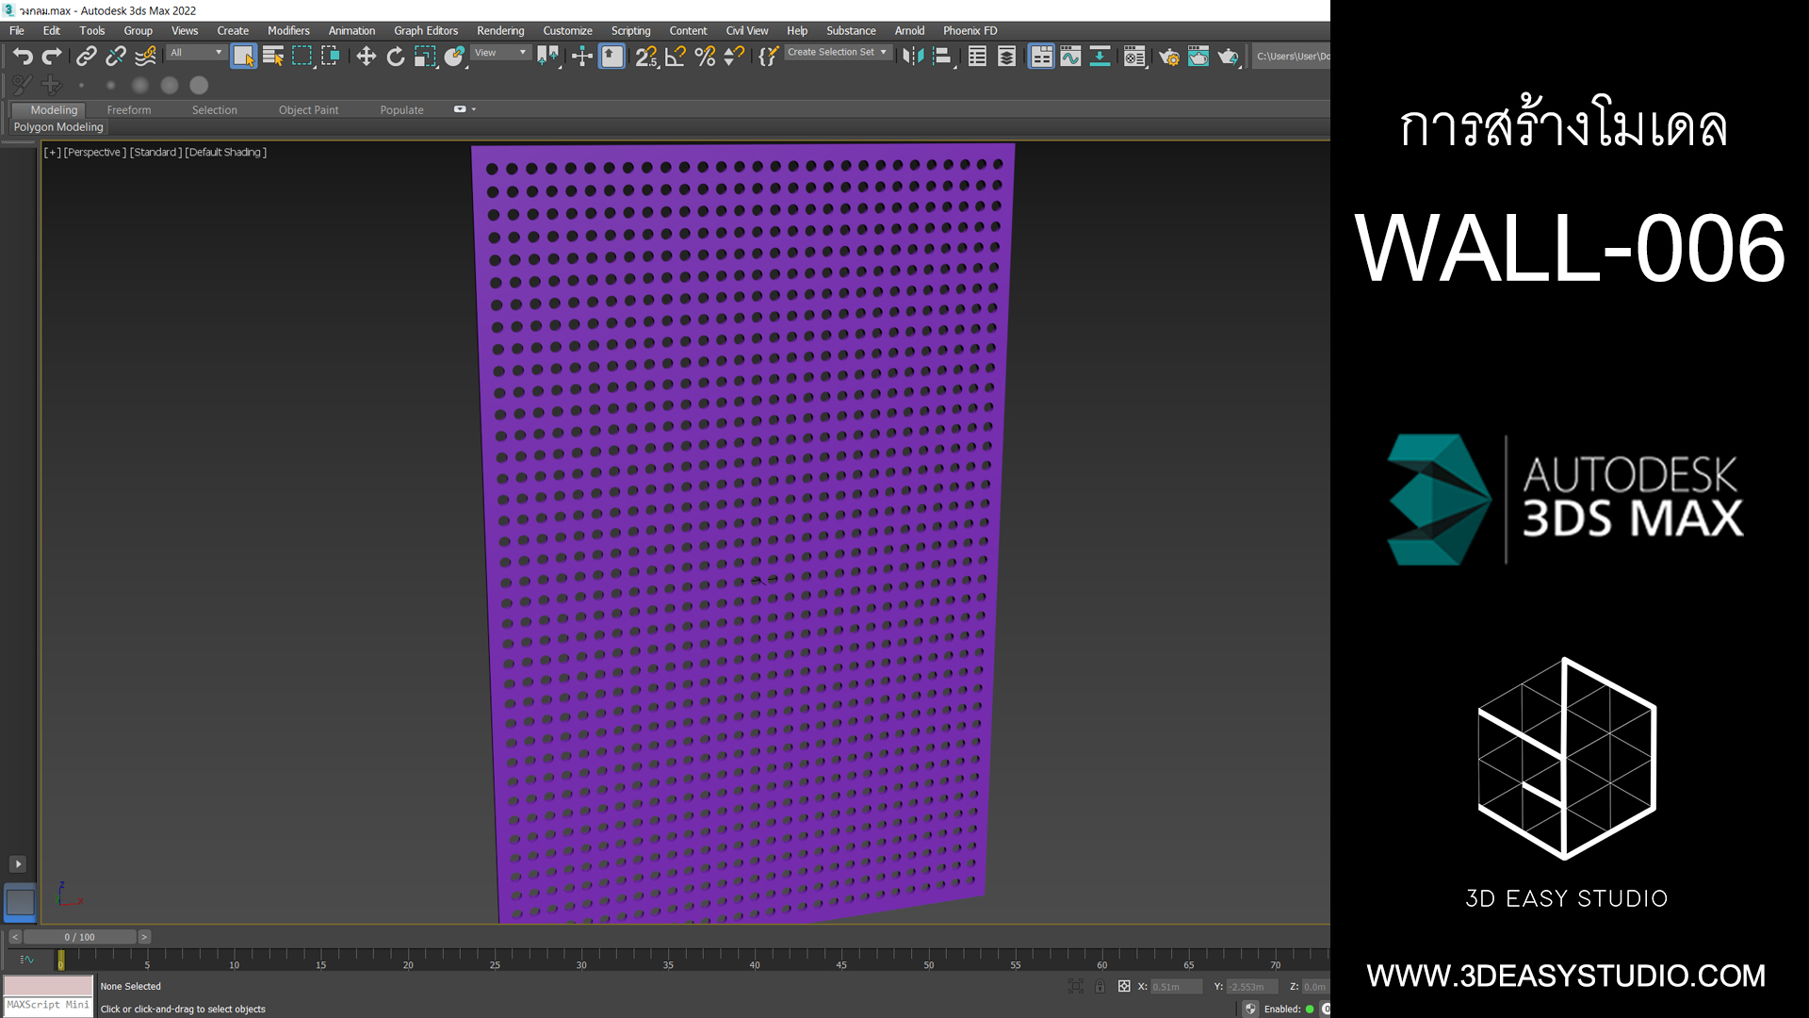This screenshot has width=1809, height=1018.
Task: Open the All selection filter dropdown
Action: [x=196, y=53]
